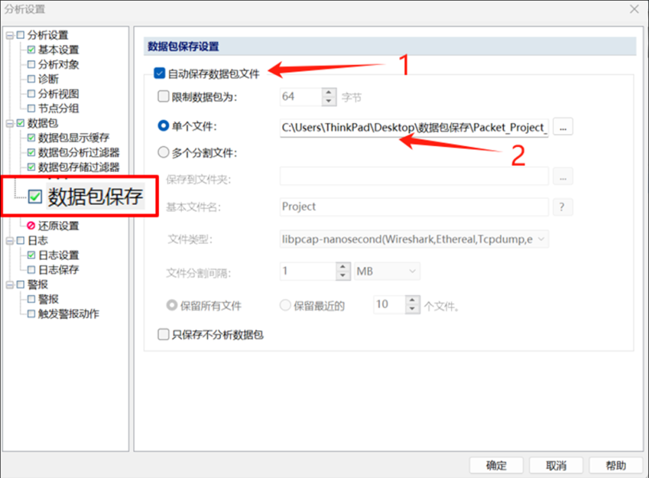Viewport: 649px width, 478px height.
Task: Collapse the 日志 tree node
Action: (x=10, y=241)
